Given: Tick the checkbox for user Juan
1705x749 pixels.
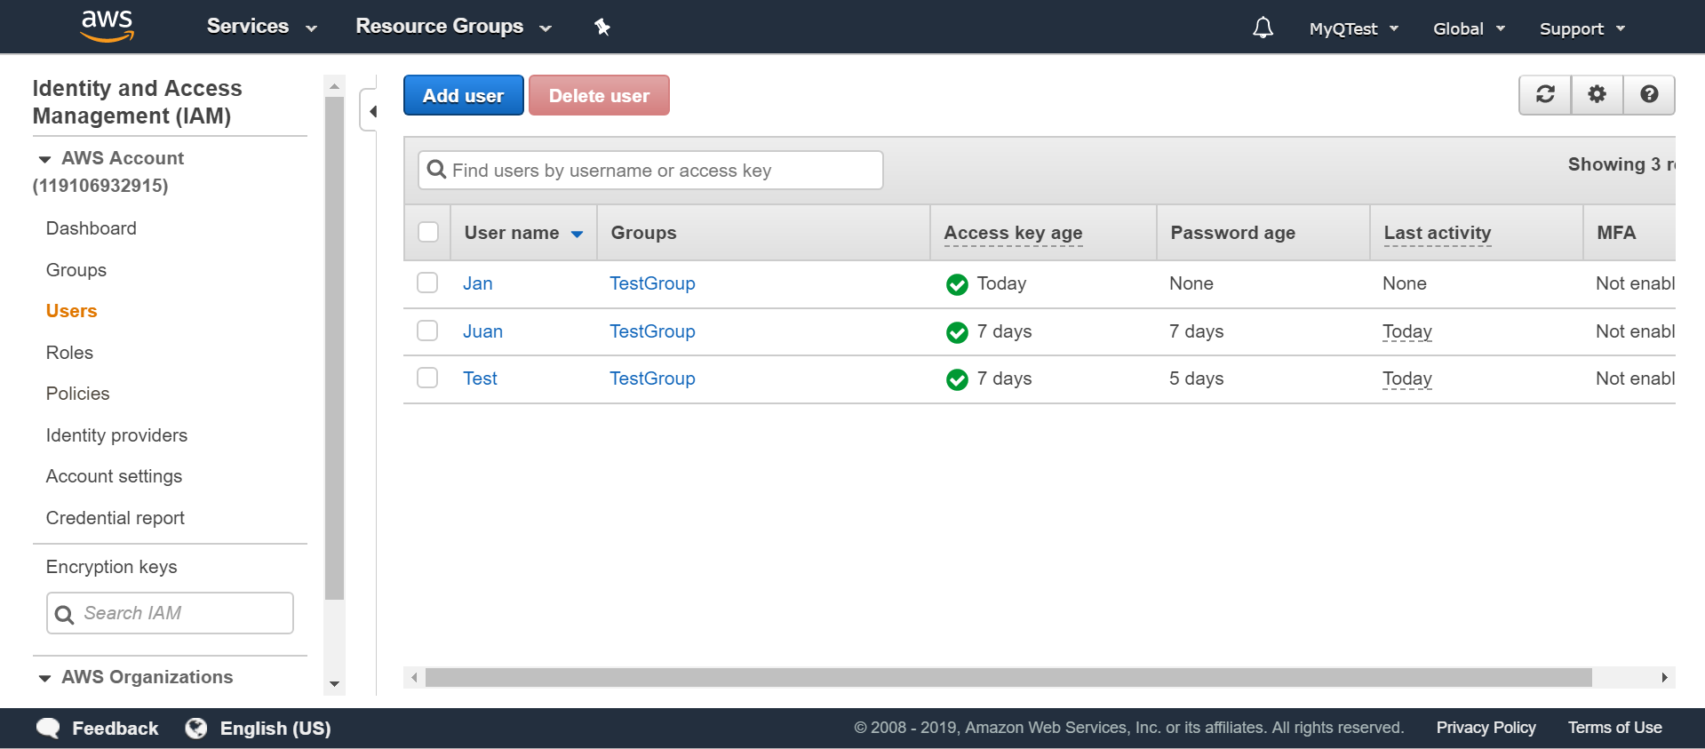Looking at the screenshot, I should (x=427, y=331).
